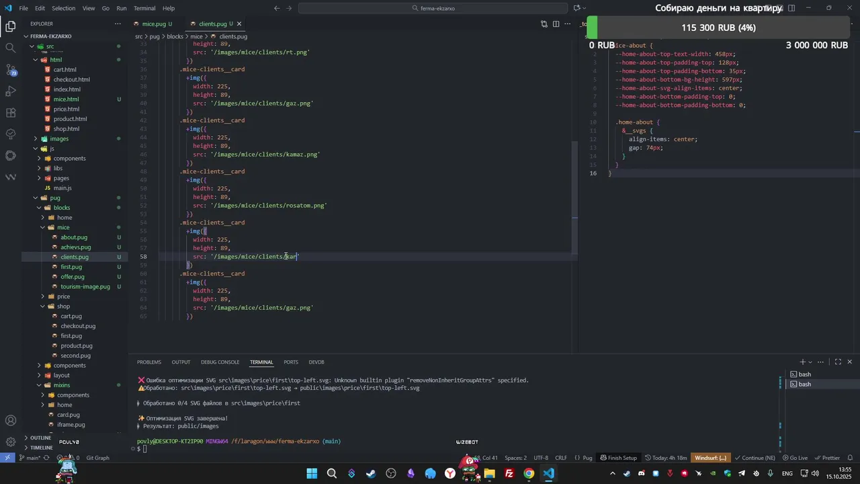Open the Manage gear menu
This screenshot has width=860, height=484.
[11, 442]
